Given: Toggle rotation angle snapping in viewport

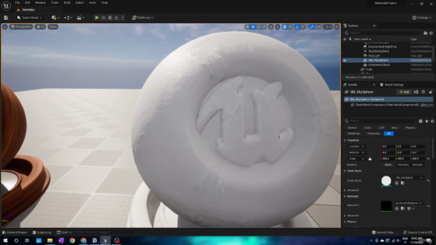Looking at the screenshot, I should 297,27.
